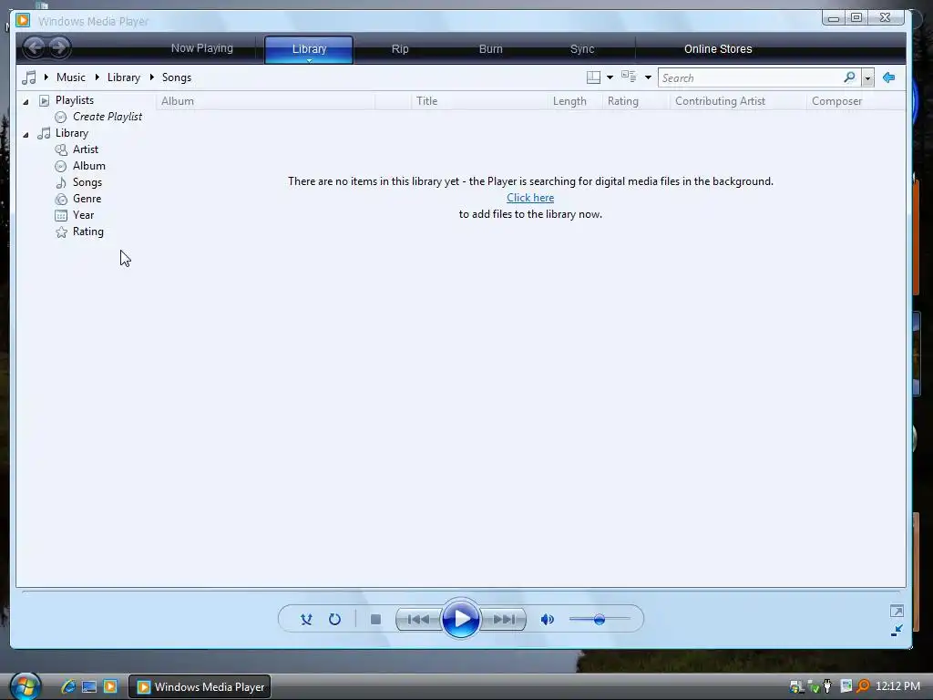Expand arrow before Songs in breadcrumb
The image size is (933, 700).
click(152, 77)
